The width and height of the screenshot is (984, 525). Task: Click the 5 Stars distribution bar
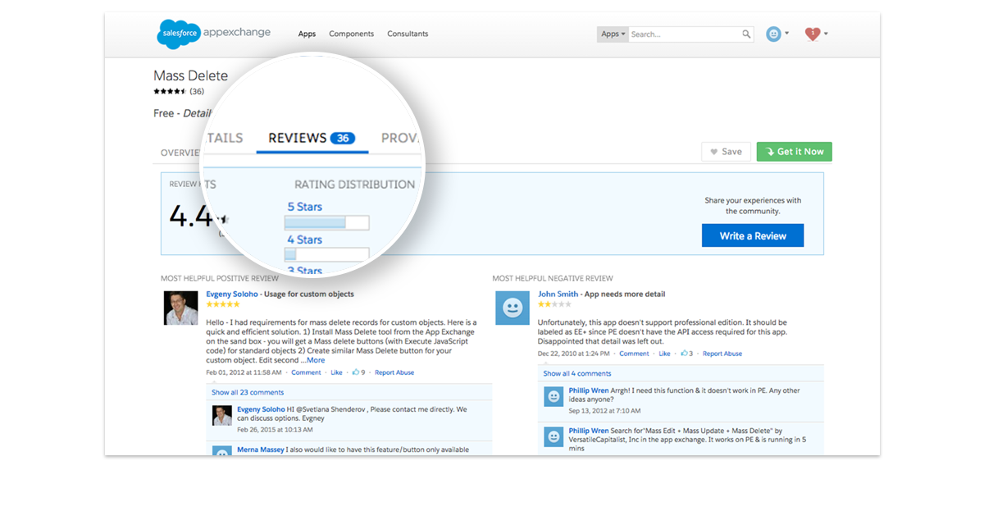326,222
